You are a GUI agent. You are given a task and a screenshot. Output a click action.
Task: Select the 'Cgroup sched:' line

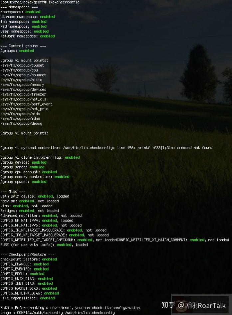coord(22,167)
